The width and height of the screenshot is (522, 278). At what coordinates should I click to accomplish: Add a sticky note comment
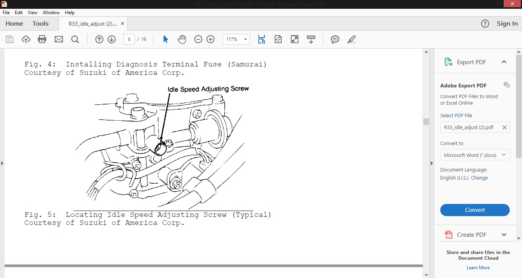pos(335,39)
